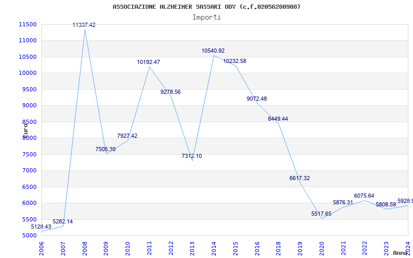Click the Importi subtitle
The height and width of the screenshot is (258, 413).
pyautogui.click(x=206, y=18)
